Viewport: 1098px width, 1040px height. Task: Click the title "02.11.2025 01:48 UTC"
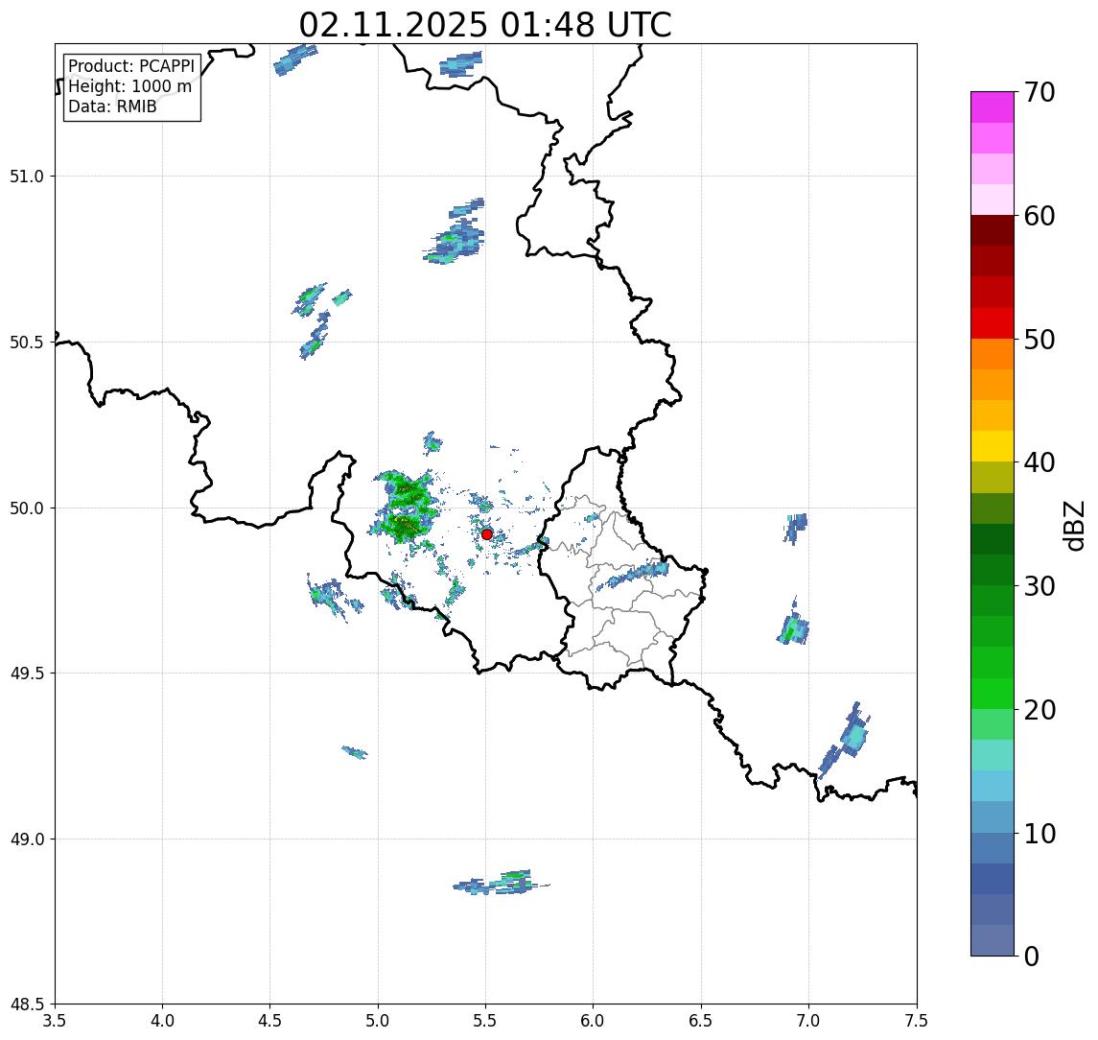tap(485, 25)
